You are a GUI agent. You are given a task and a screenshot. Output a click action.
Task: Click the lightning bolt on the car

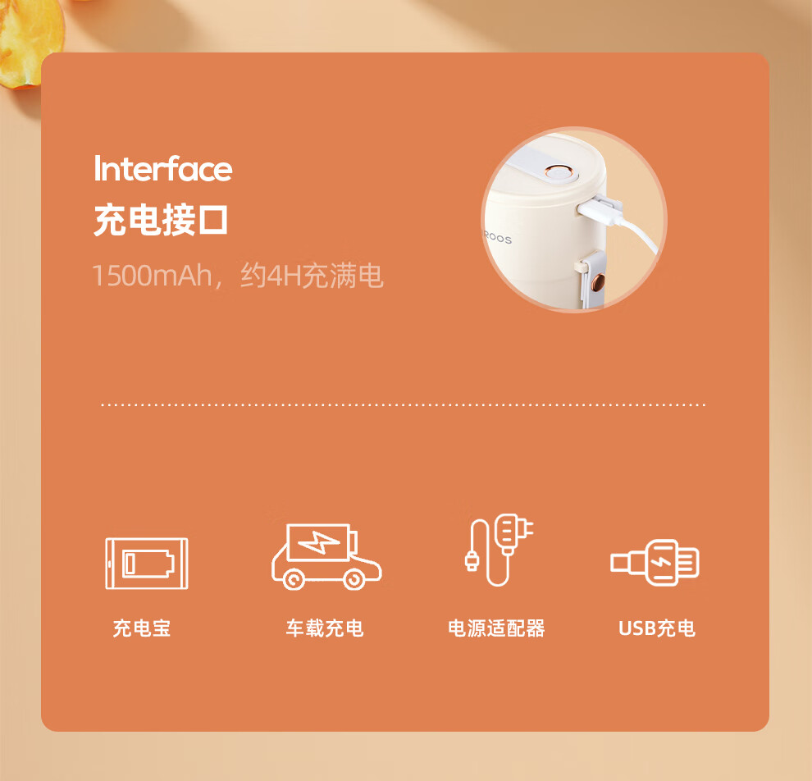319,542
